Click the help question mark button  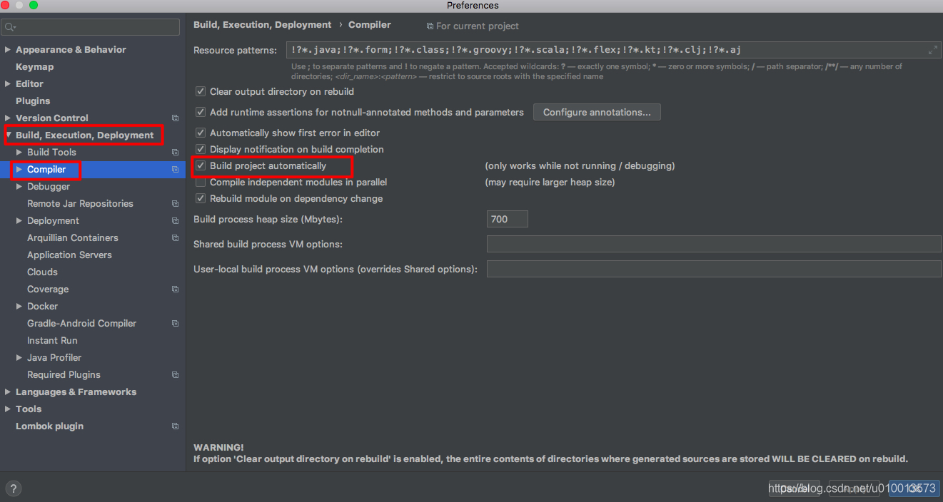coord(13,488)
